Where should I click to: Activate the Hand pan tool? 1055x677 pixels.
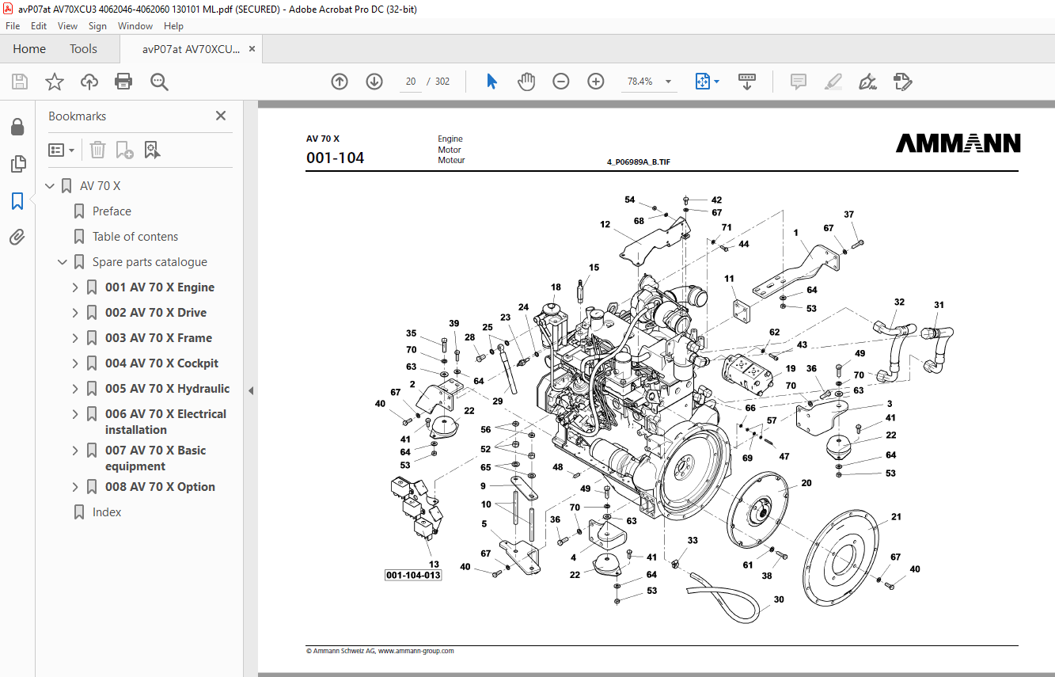(x=526, y=82)
